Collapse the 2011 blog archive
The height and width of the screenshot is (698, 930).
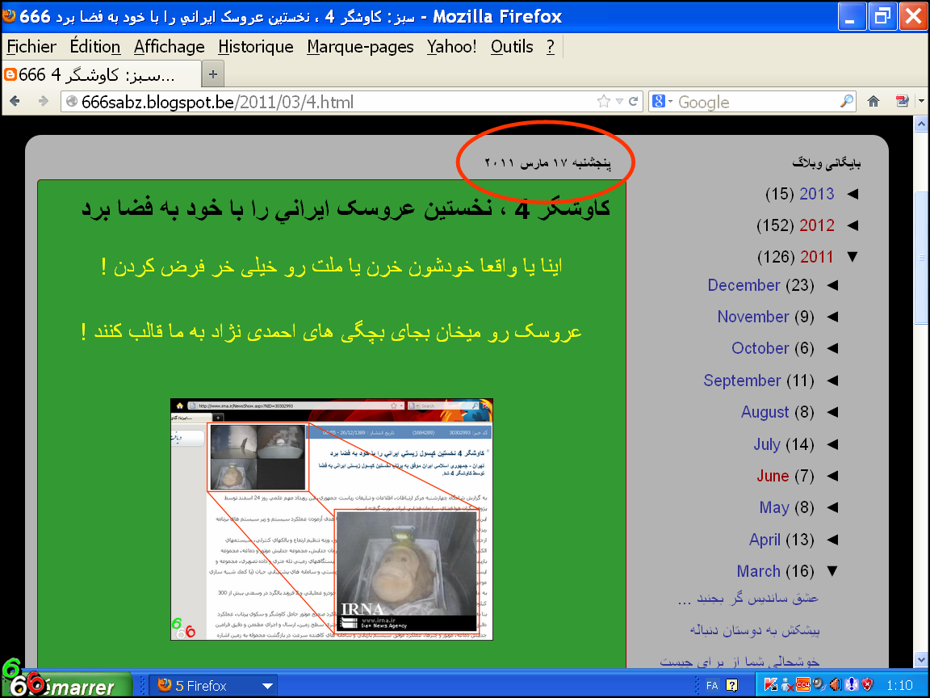pos(853,256)
